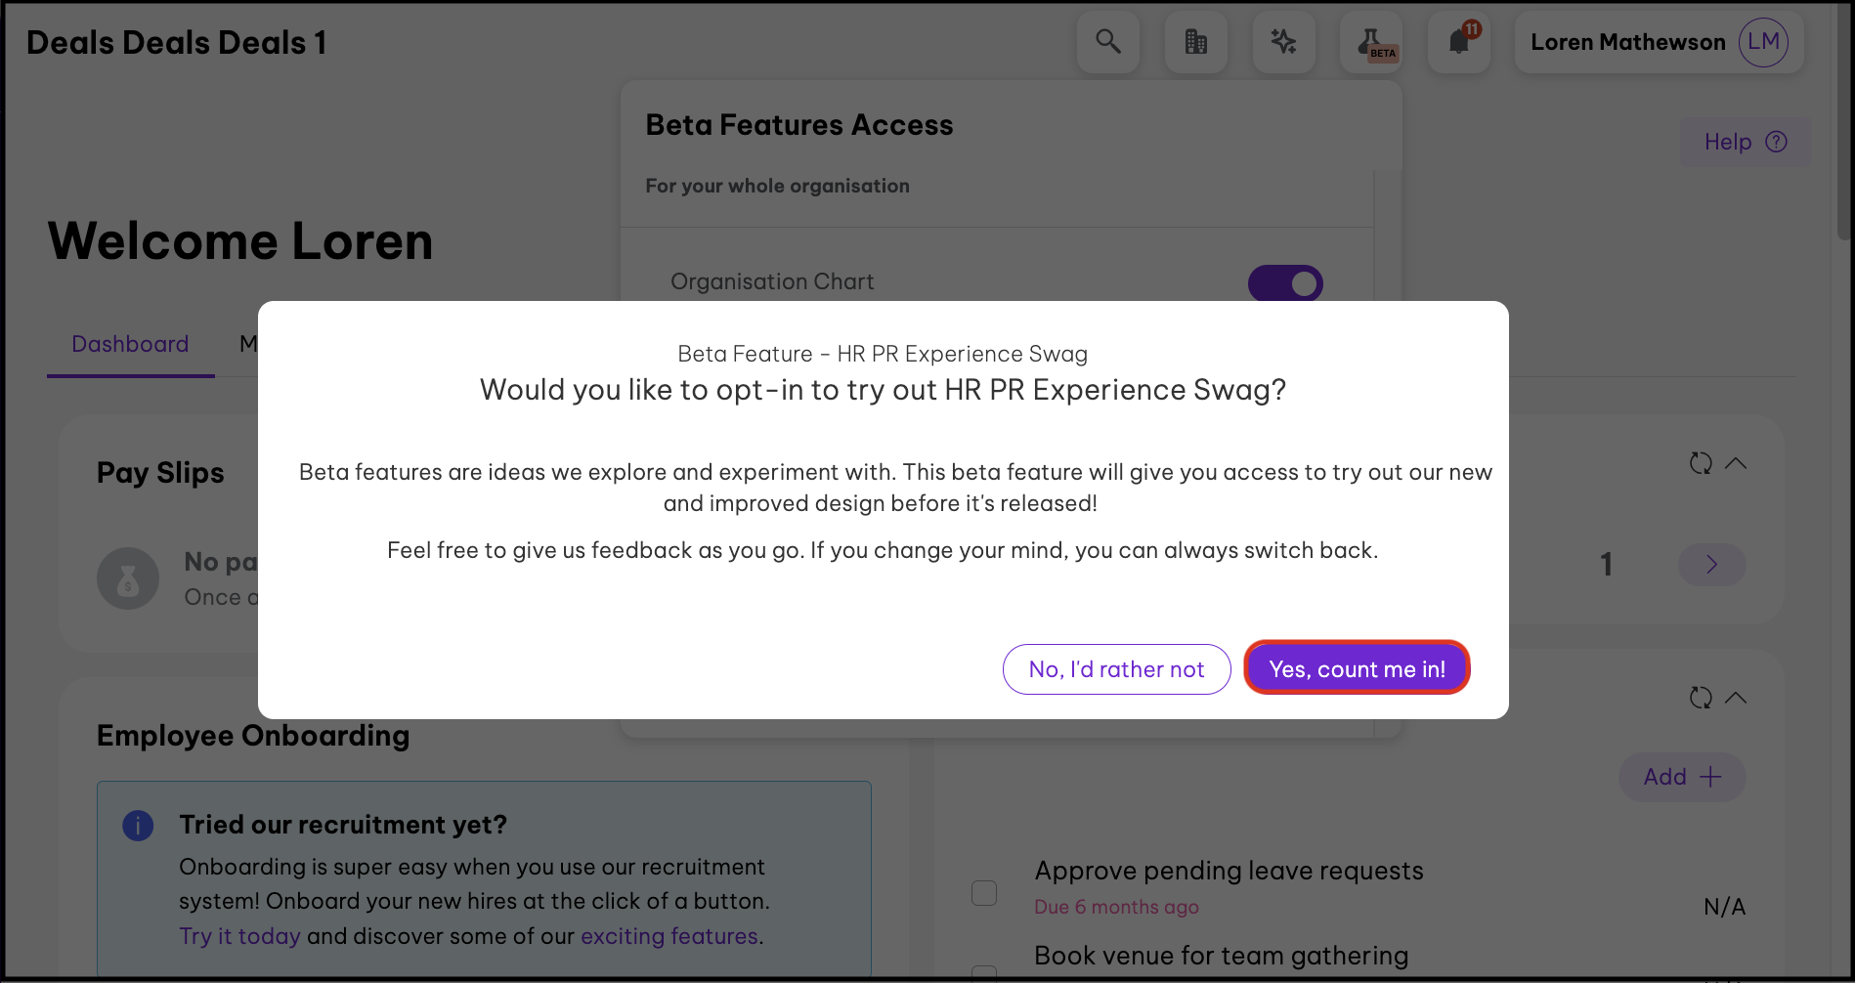Image resolution: width=1855 pixels, height=983 pixels.
Task: Toggle the Organisation Chart switch
Action: (1285, 283)
